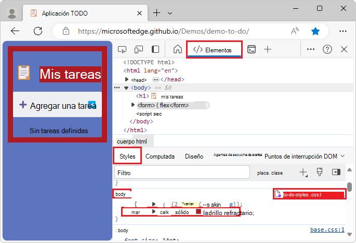Open the tab search dropdown arrow
Viewport: 356px width, 243px height.
pyautogui.click(x=170, y=13)
